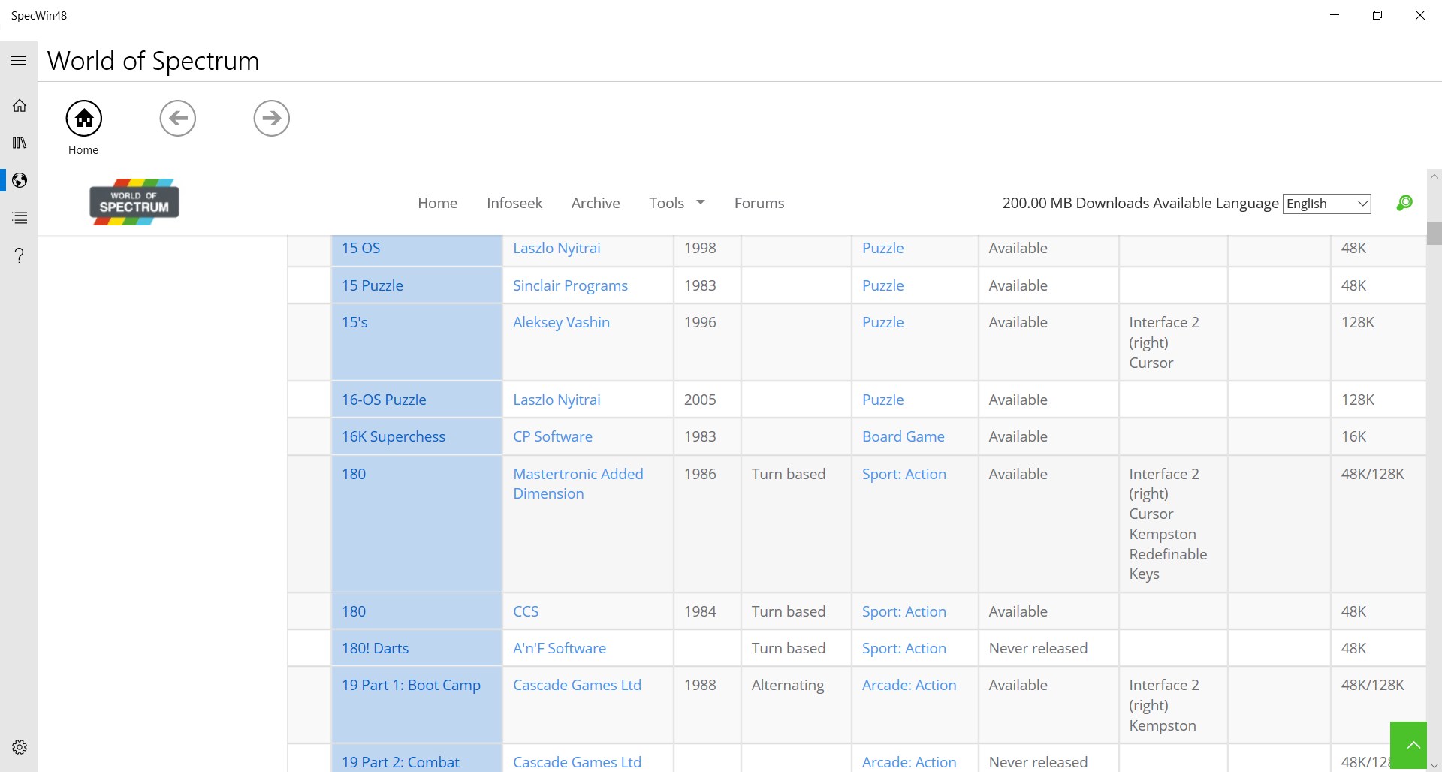Image resolution: width=1442 pixels, height=772 pixels.
Task: Open Puzzle genre link for 15 Puzzle
Action: (x=883, y=285)
